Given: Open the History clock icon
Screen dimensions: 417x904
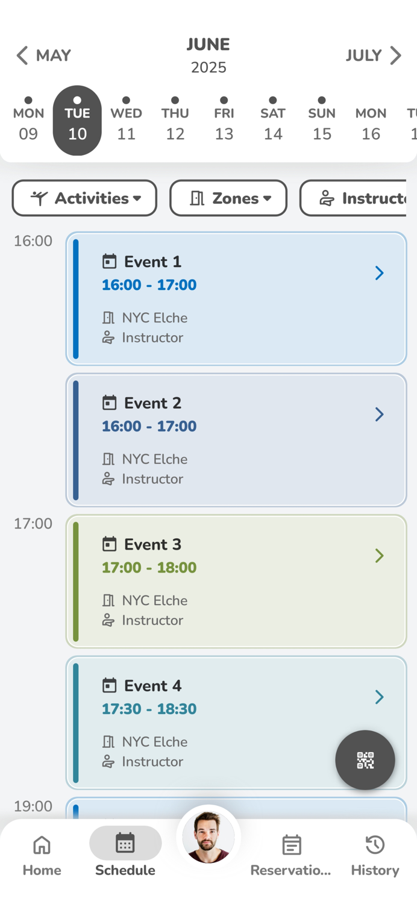Looking at the screenshot, I should (375, 845).
